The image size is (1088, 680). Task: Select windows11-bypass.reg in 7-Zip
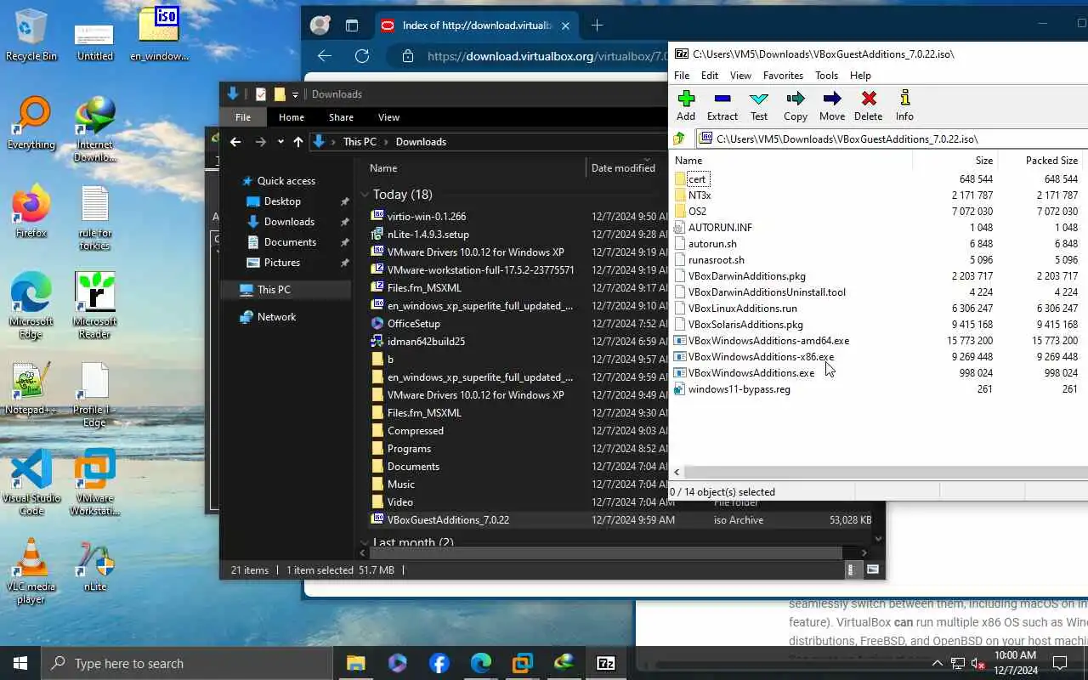tap(739, 389)
